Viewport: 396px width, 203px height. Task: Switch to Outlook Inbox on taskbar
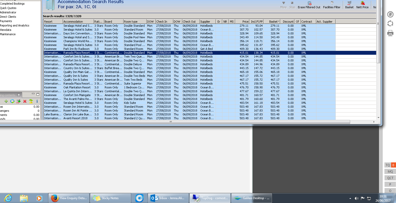(168, 198)
